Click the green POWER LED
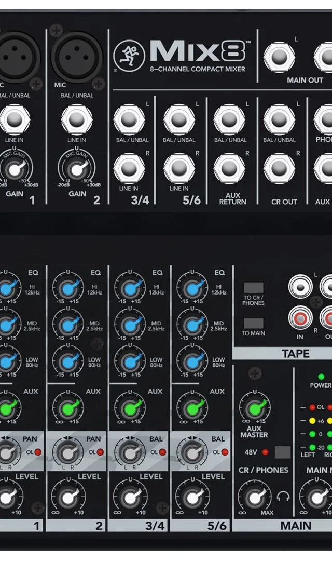332x561 pixels. tap(321, 377)
